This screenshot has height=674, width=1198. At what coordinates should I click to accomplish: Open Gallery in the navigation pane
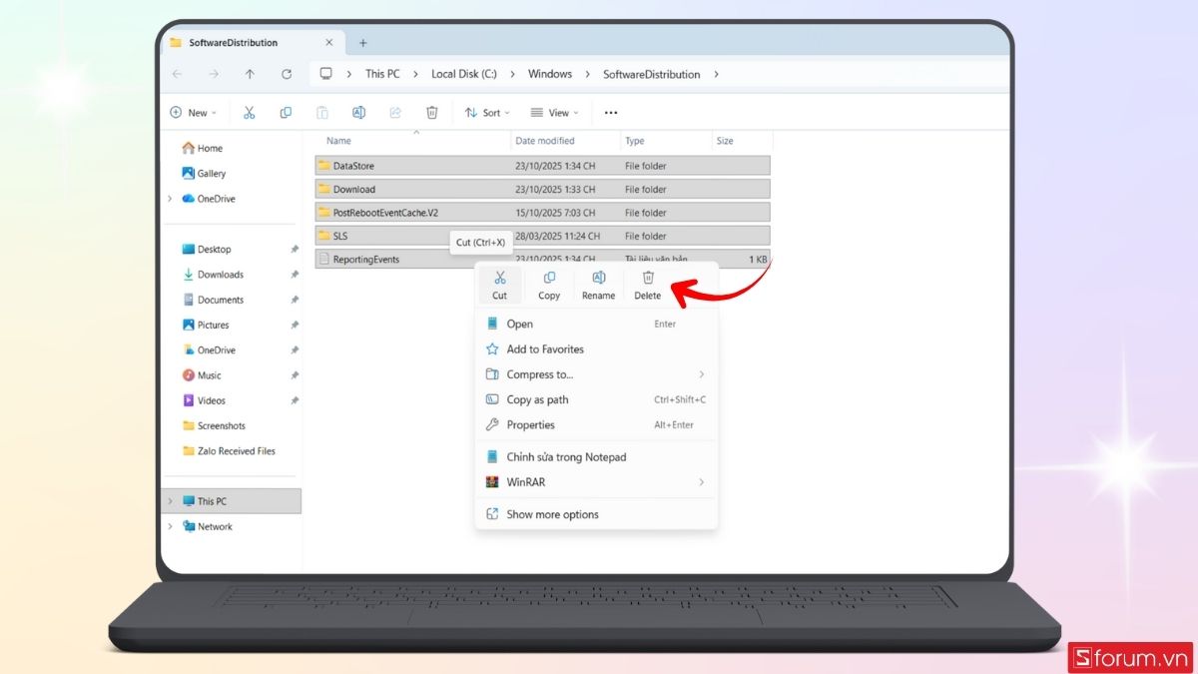(204, 173)
